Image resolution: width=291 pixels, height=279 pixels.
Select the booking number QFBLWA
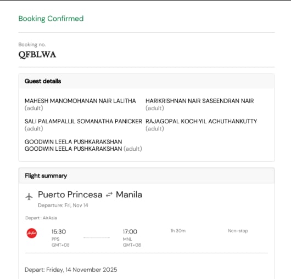[37, 55]
